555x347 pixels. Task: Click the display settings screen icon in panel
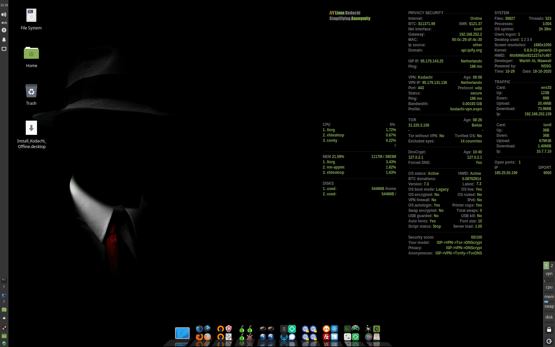[4, 49]
